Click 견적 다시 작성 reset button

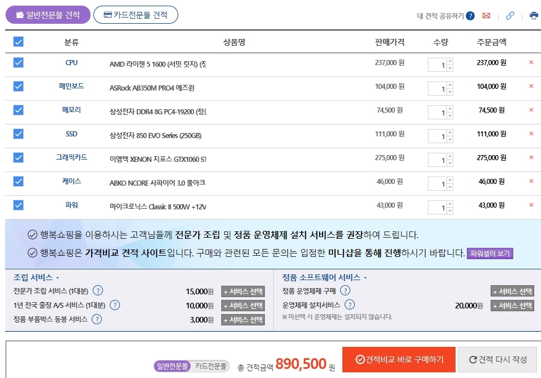pos(497,360)
